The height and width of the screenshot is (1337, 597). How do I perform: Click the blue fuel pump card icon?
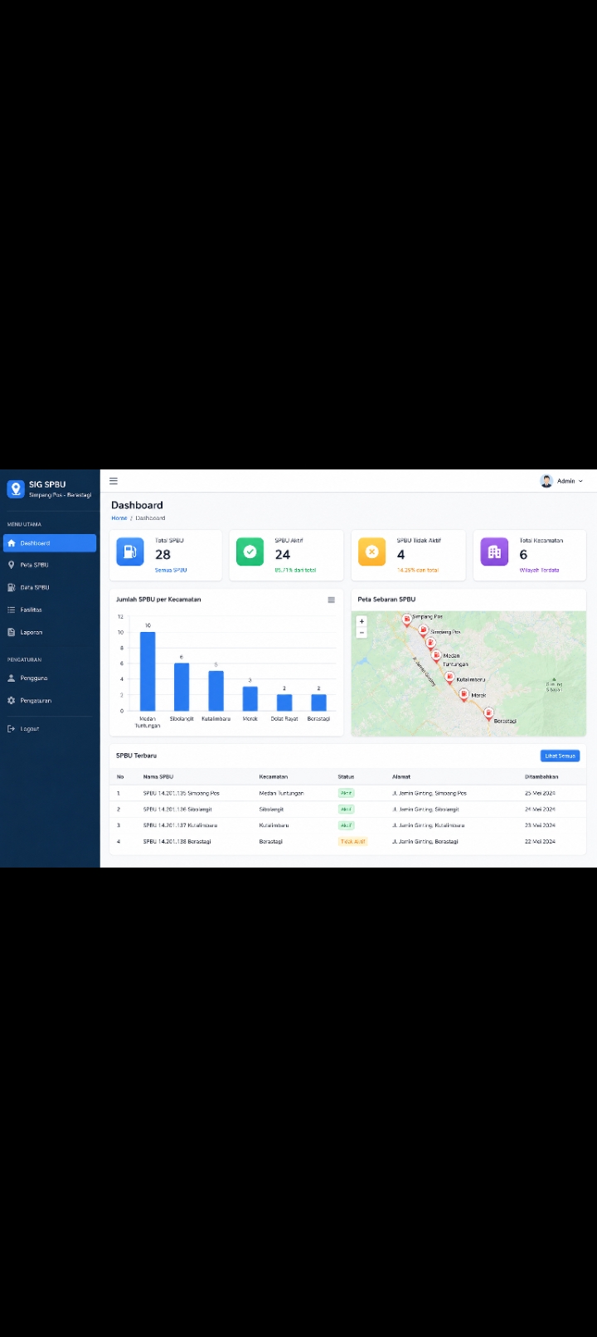(129, 552)
